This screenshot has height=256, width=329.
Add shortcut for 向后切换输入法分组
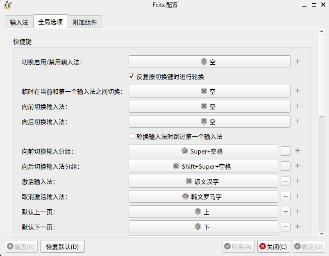[x=297, y=166]
